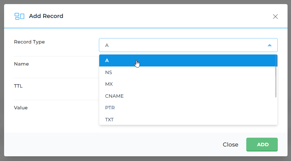Screen dimensions: 291x161
Task: Close the dialog with the X icon
Action: (x=275, y=16)
